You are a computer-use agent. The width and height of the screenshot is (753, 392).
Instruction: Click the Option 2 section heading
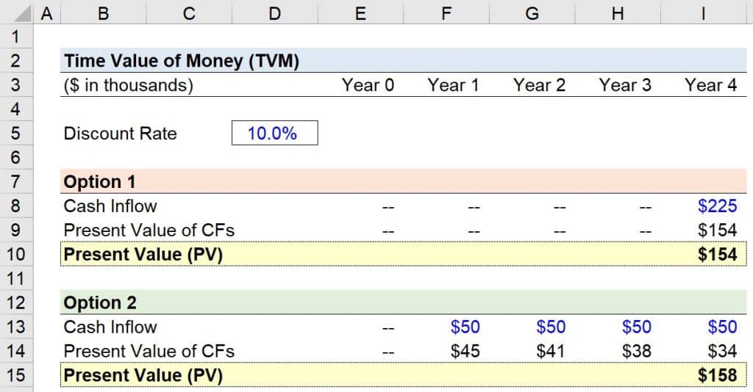click(x=100, y=303)
